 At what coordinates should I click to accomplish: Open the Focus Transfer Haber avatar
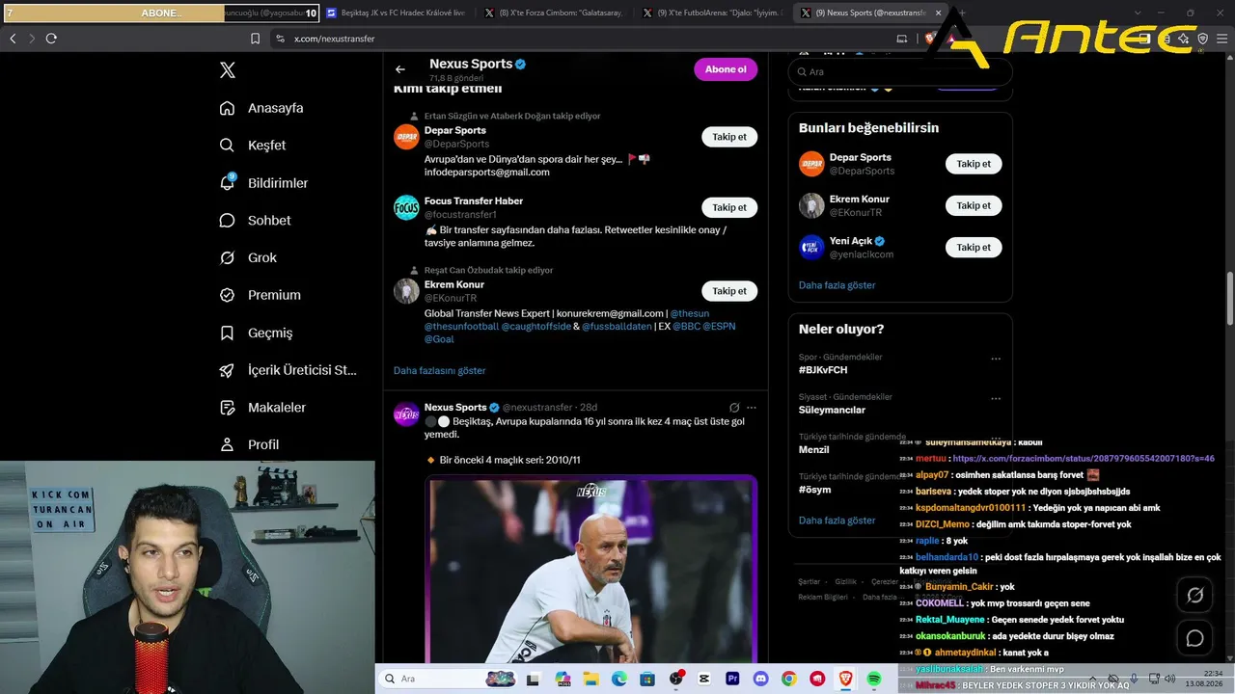click(406, 207)
